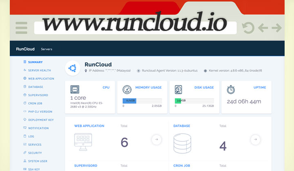Click the Kernel version text
The image size is (294, 171).
(235, 71)
